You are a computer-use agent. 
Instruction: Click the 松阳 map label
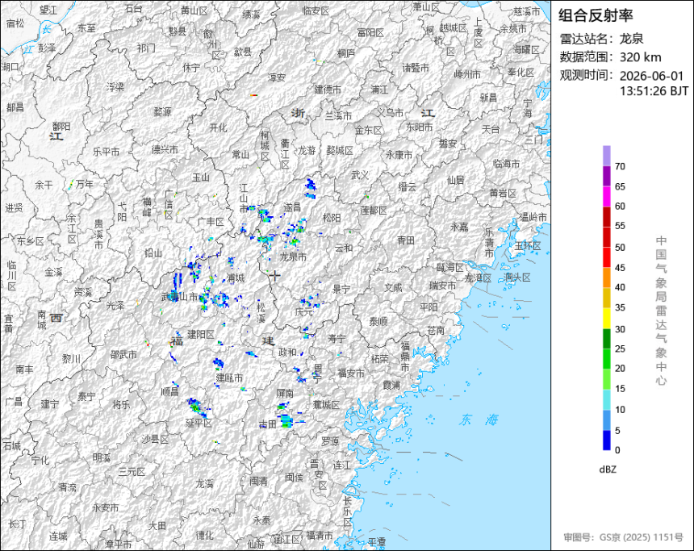pos(332,218)
